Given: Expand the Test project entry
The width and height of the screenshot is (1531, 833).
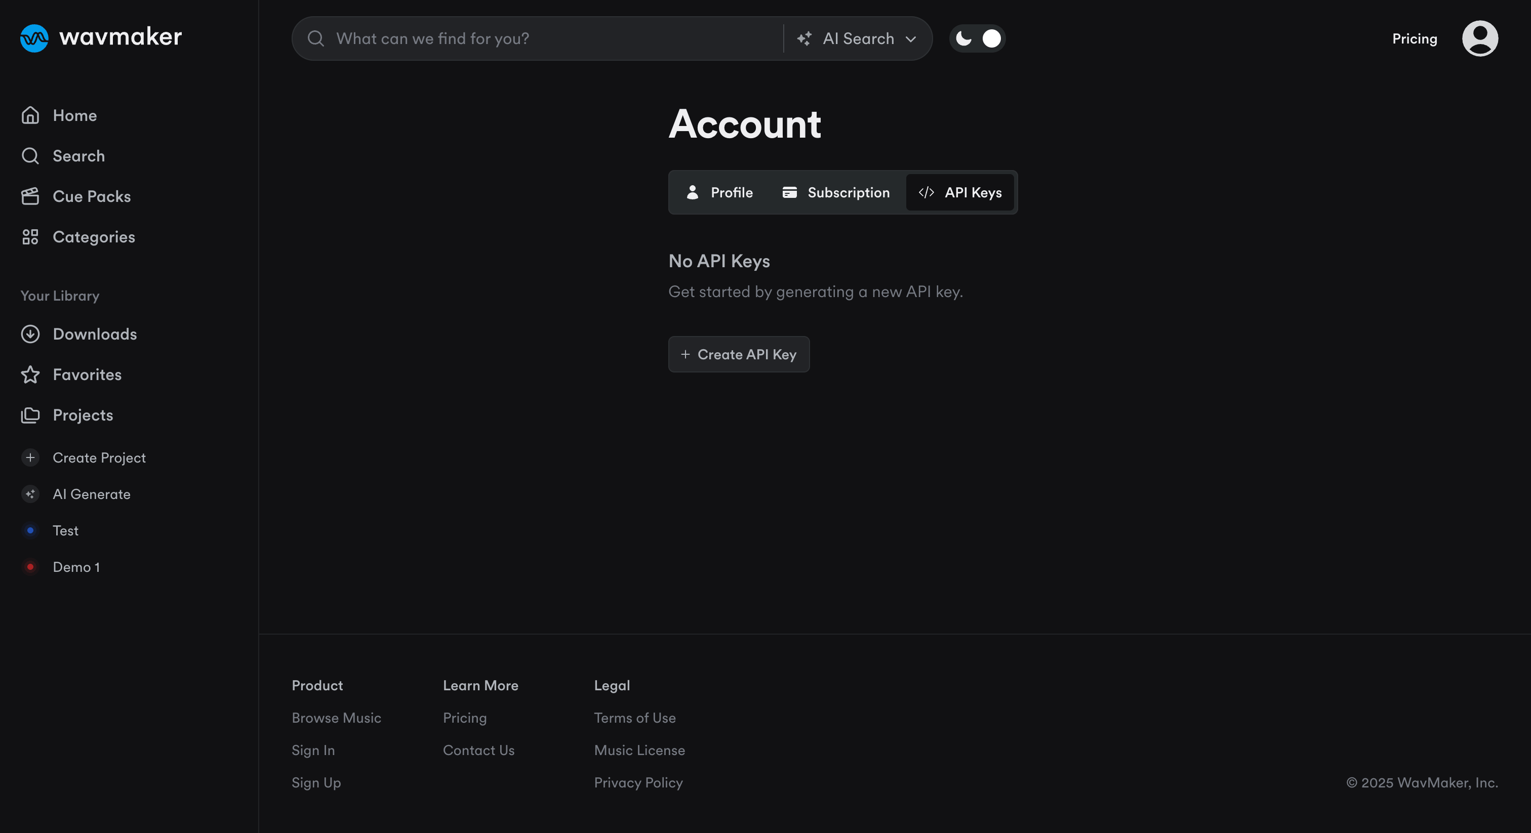Looking at the screenshot, I should (x=65, y=530).
